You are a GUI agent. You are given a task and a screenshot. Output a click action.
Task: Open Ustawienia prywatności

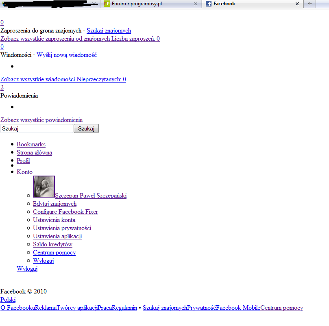[62, 228]
